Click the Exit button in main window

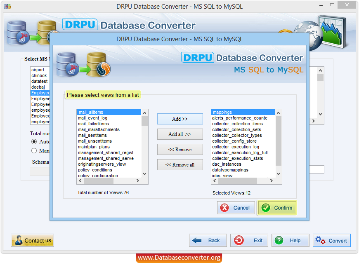point(249,240)
